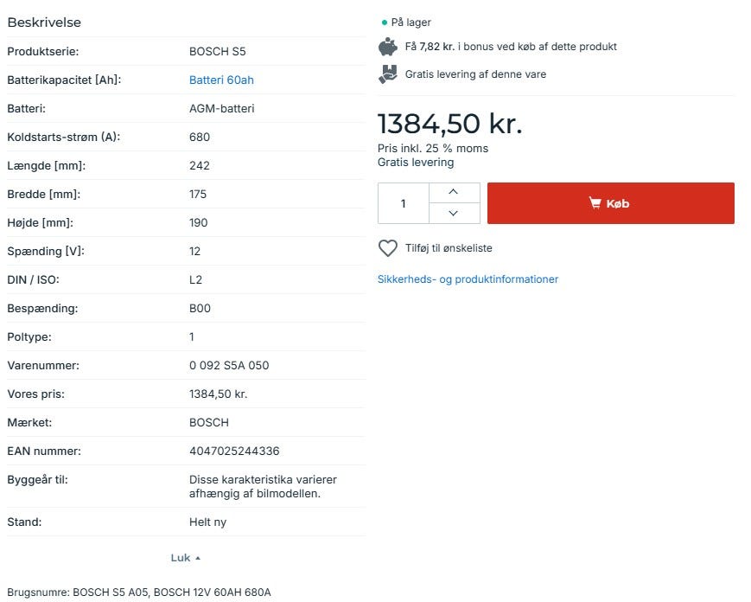Screen dimensions: 751x602
Task: Click the EAN number value 4047025244336
Action: 234,451
